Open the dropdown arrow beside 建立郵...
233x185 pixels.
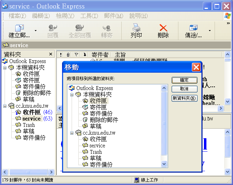35,30
